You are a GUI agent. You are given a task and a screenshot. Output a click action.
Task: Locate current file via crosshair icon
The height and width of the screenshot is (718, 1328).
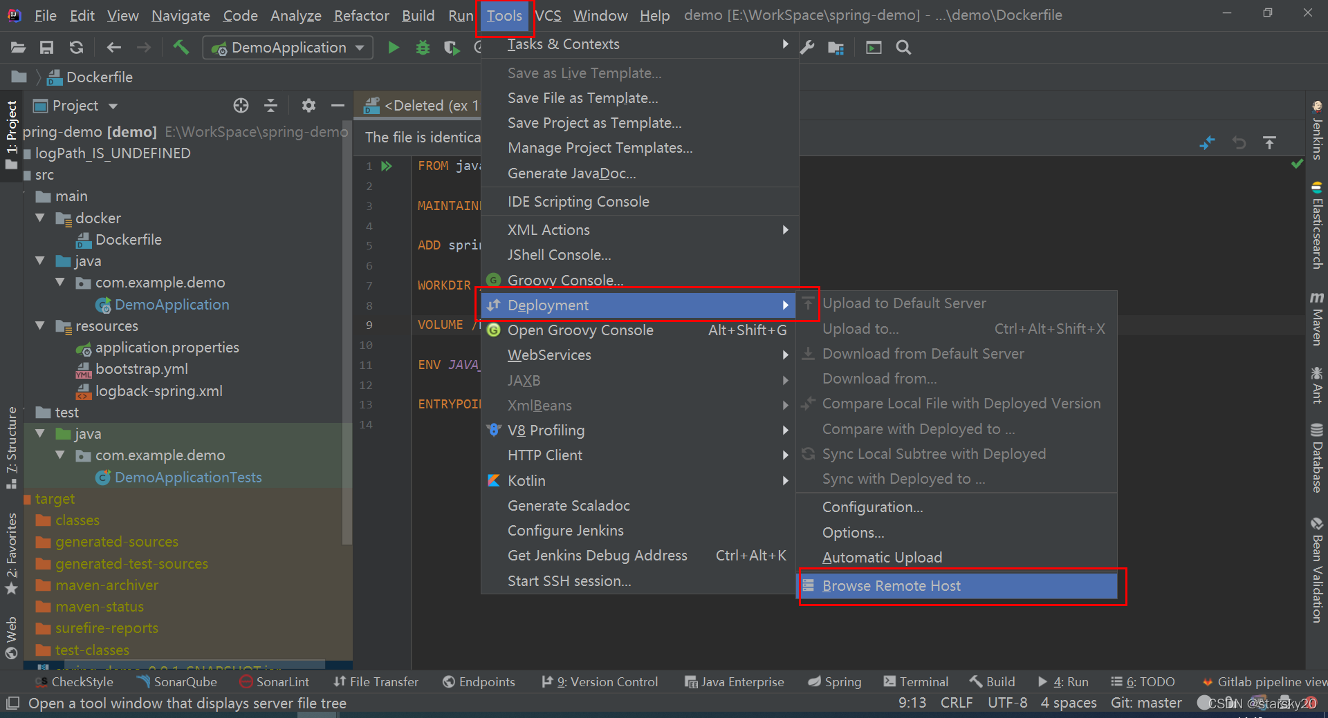point(241,106)
